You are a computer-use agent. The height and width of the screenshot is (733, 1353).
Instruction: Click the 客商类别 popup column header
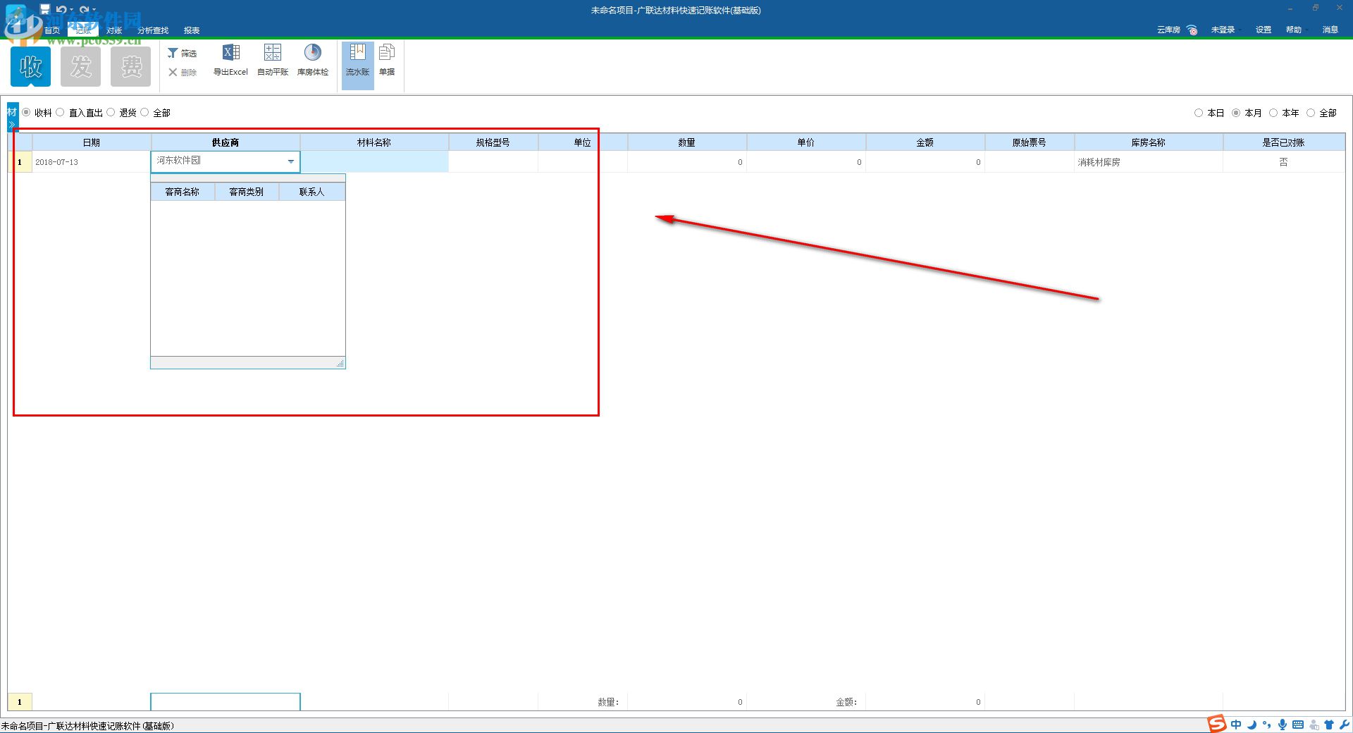[247, 192]
